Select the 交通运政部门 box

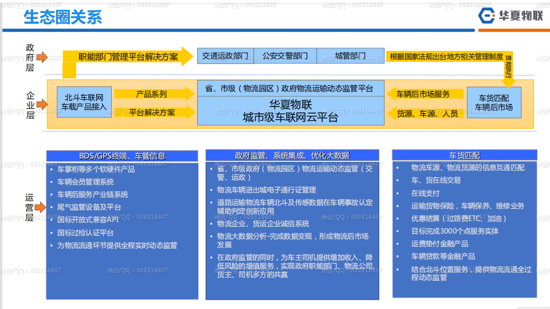(x=225, y=56)
